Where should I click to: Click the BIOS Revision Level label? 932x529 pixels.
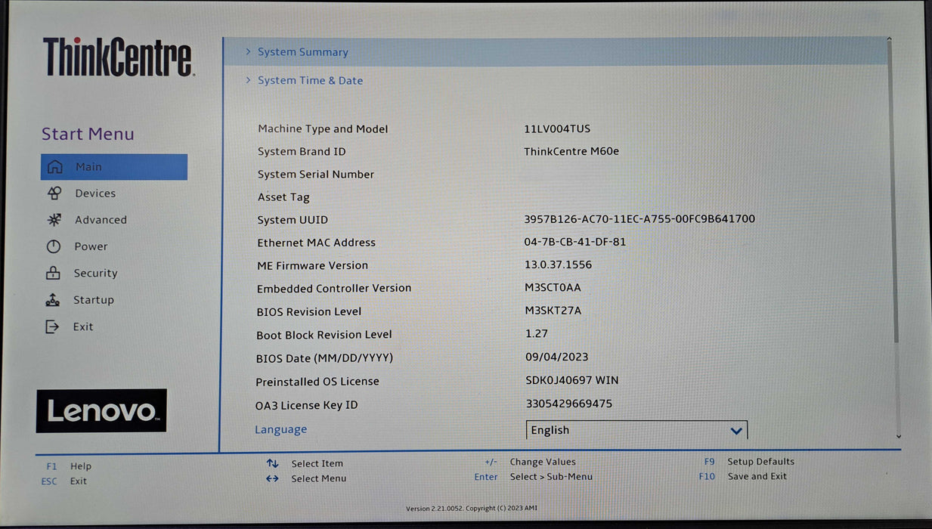[309, 311]
